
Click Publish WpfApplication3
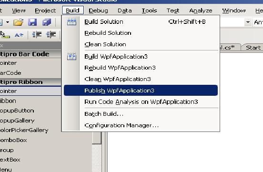pyautogui.click(x=141, y=91)
